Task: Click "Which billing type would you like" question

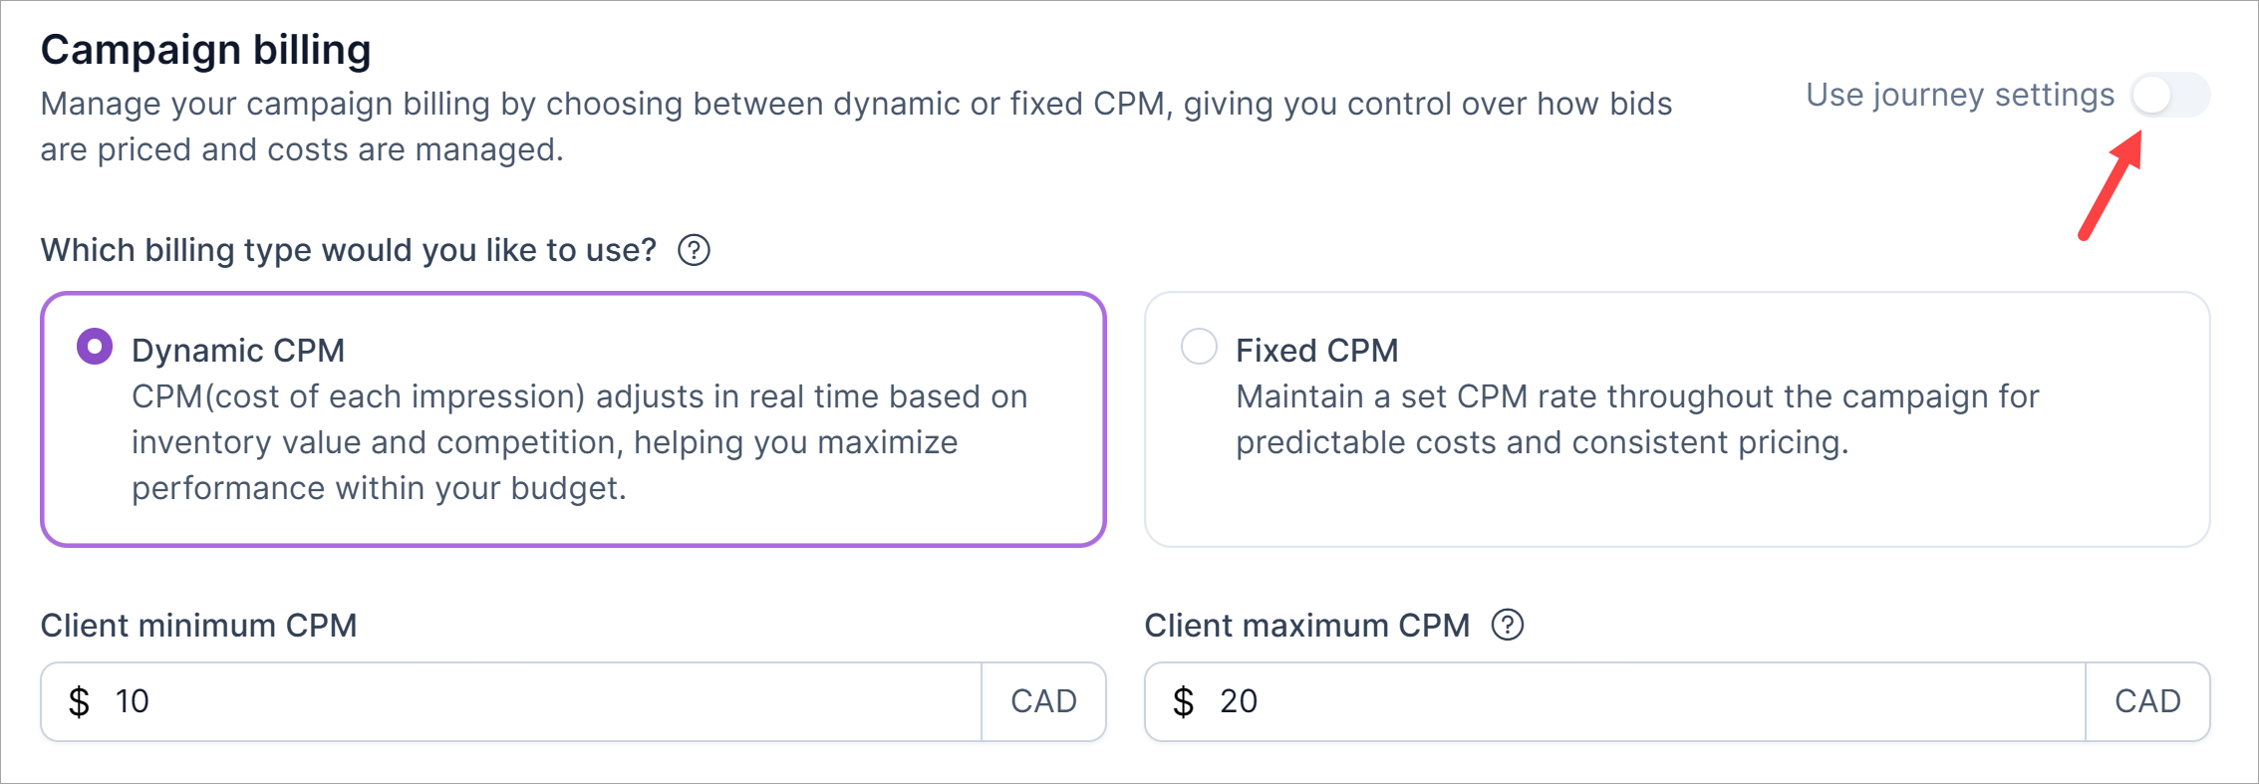Action: coord(348,250)
